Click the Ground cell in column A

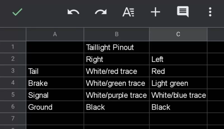(55, 107)
